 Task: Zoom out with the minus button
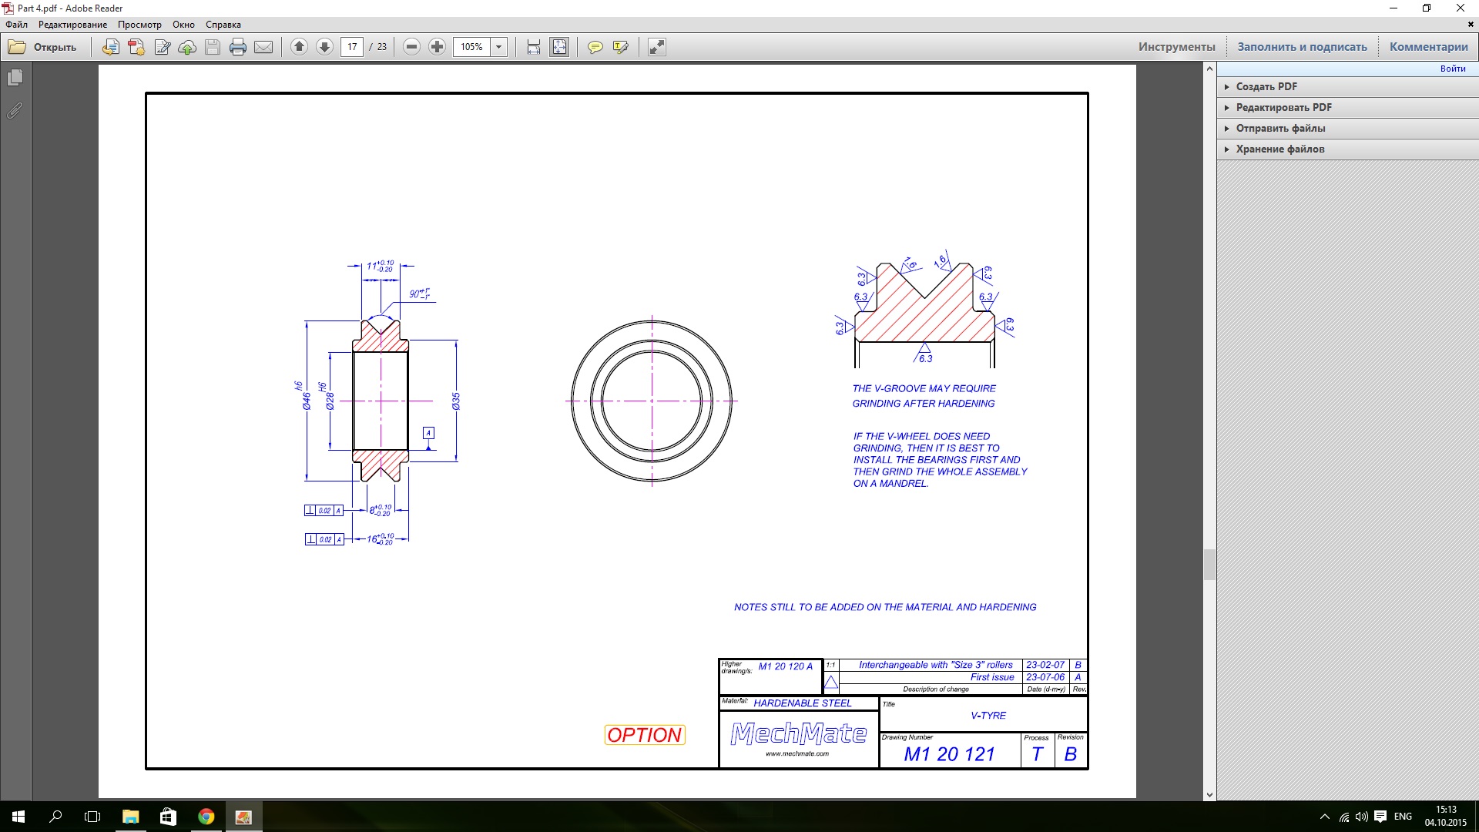point(412,47)
